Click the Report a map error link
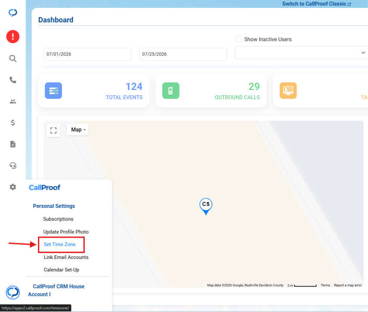 point(348,285)
